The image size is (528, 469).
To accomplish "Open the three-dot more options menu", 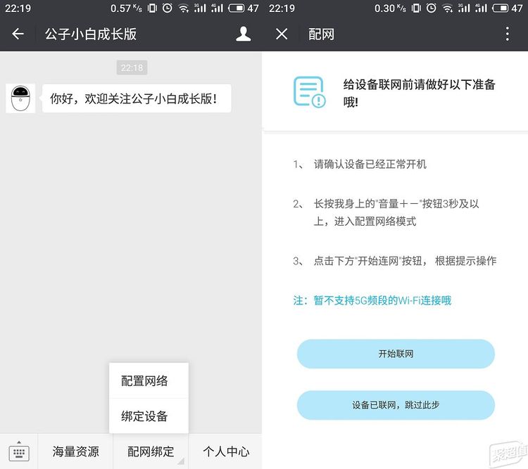I will pyautogui.click(x=507, y=34).
